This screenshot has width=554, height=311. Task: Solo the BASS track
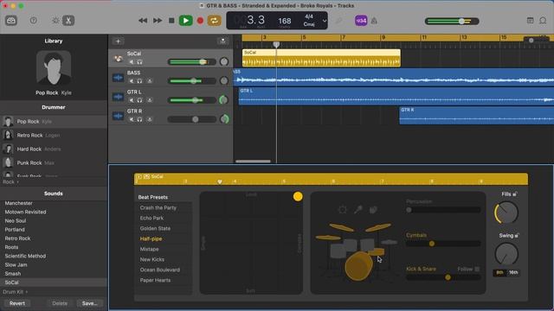pyautogui.click(x=139, y=81)
